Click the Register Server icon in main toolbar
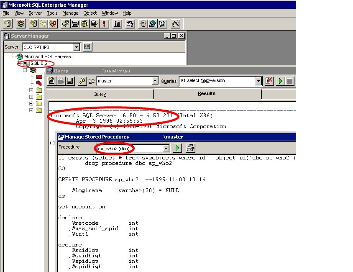Viewport: 353px width, 272px height. [8, 23]
